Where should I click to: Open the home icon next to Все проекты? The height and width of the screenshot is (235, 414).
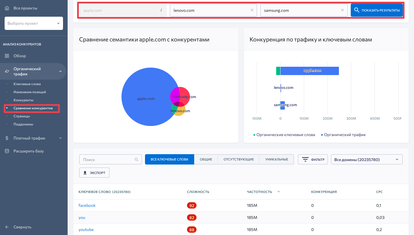(7, 8)
